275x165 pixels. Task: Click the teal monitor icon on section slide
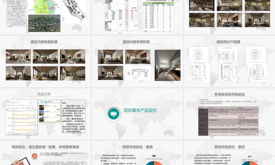113,113
